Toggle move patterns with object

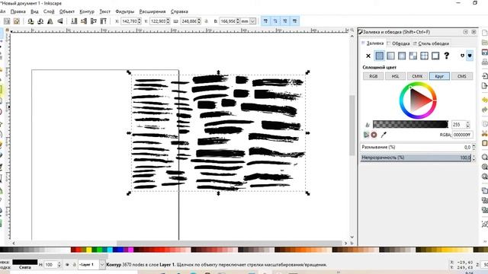pyautogui.click(x=294, y=21)
